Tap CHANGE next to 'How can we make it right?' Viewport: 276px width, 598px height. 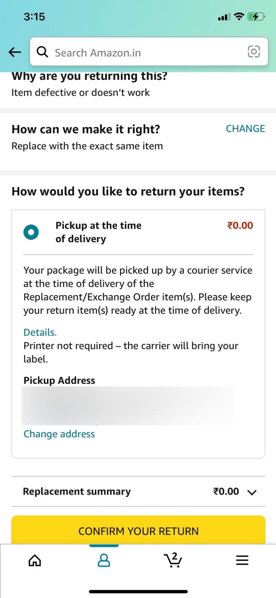coord(245,128)
